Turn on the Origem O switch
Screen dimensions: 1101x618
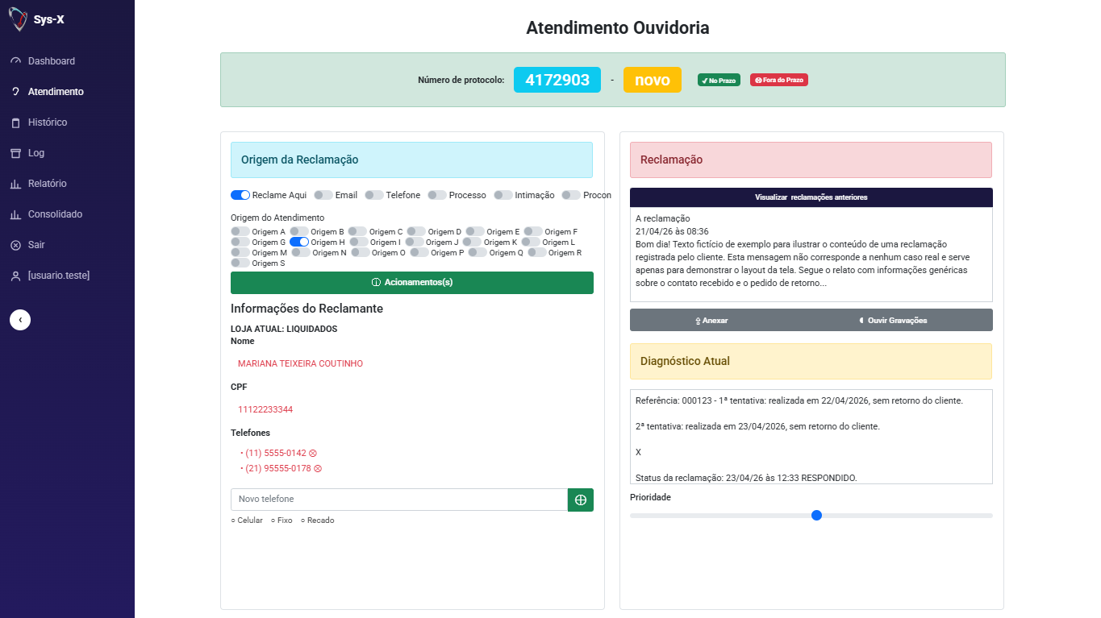[x=361, y=252]
